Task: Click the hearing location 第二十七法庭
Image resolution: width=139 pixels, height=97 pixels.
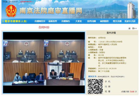Action: pyautogui.click(x=104, y=71)
